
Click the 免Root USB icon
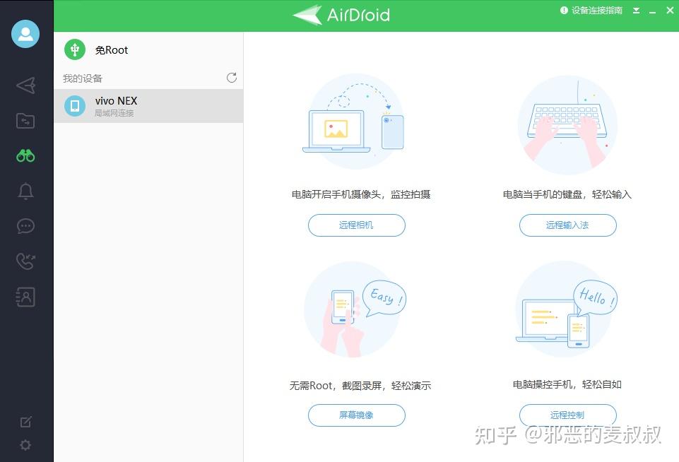pyautogui.click(x=75, y=49)
